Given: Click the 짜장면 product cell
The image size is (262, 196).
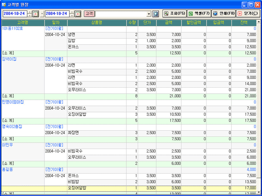Looking at the screenshot, I should point(97,133).
